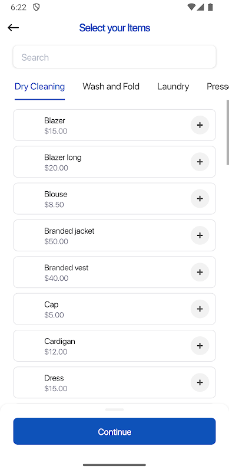Add a Cap with the plus icon
The image size is (229, 472).
click(x=200, y=309)
